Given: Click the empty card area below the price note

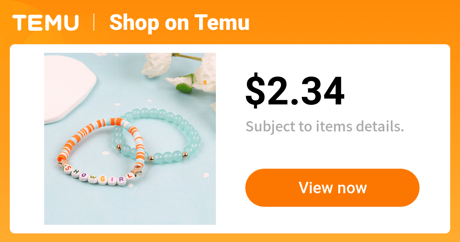Looking at the screenshot, I should (332, 151).
